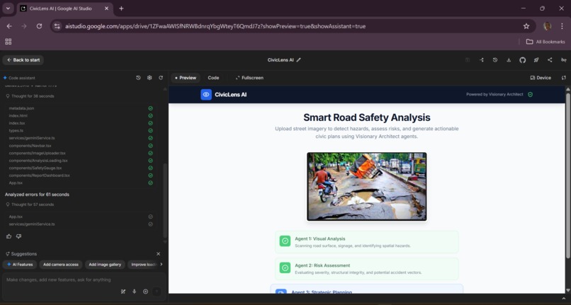The height and width of the screenshot is (305, 571).
Task: Click the send arrow button in the prompt box
Action: pos(157,292)
